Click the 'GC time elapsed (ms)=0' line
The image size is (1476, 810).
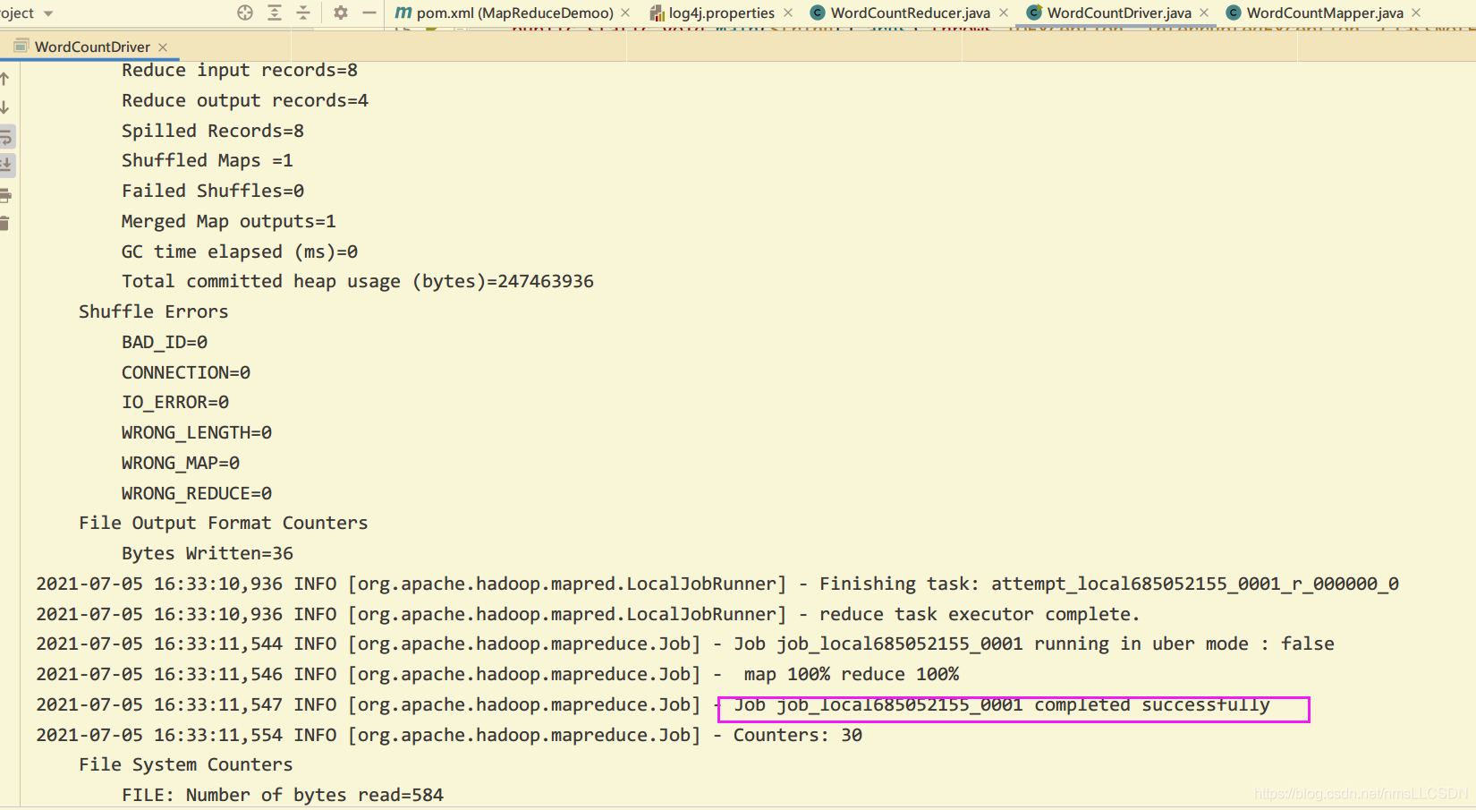click(x=240, y=252)
